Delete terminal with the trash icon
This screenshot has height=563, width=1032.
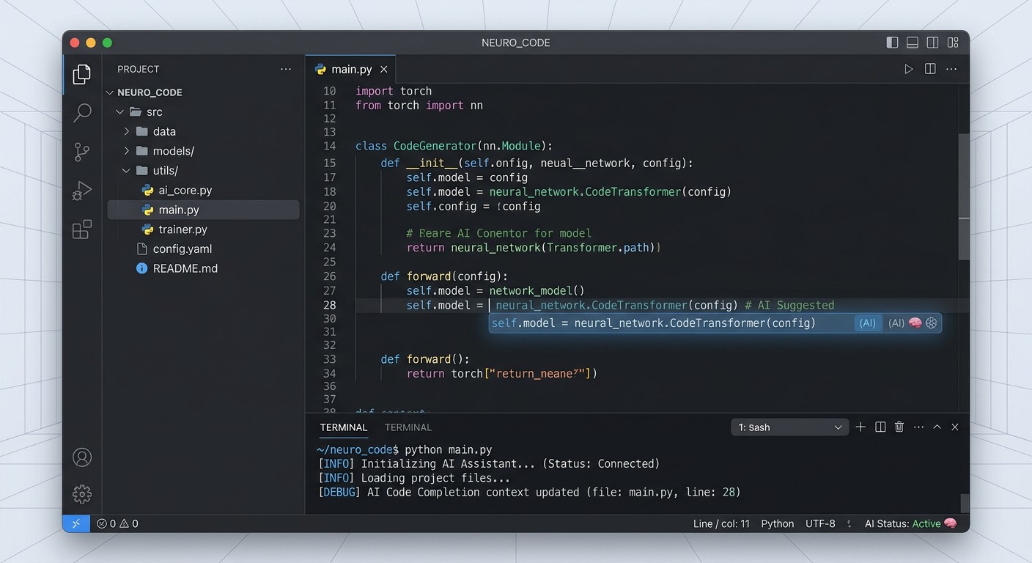899,427
